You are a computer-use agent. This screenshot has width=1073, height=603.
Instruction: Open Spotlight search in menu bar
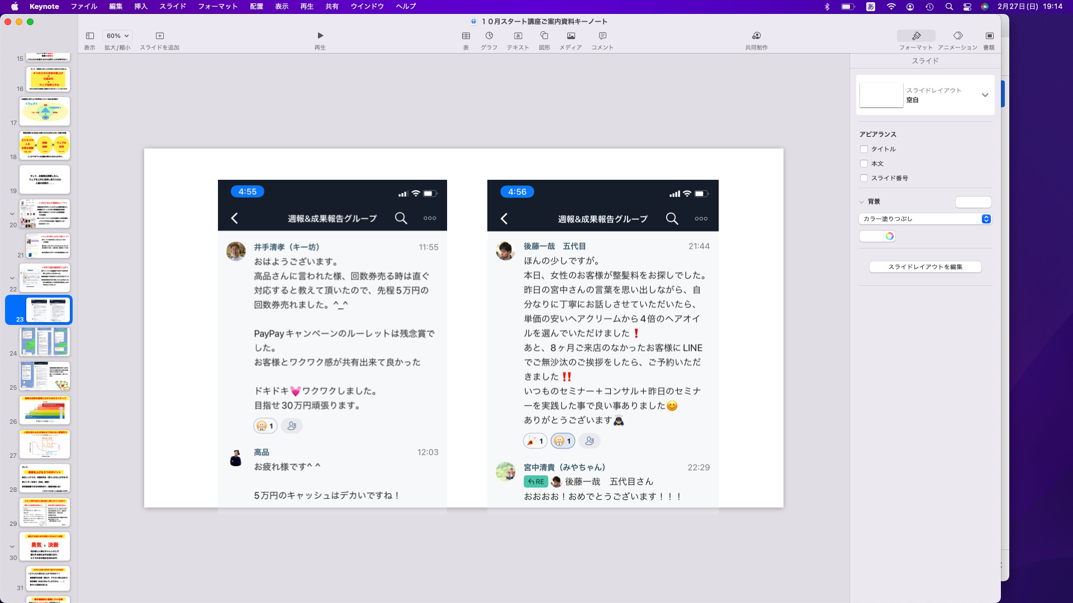pyautogui.click(x=949, y=7)
